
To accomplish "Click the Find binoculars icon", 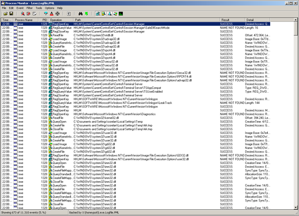I will 81,14.
